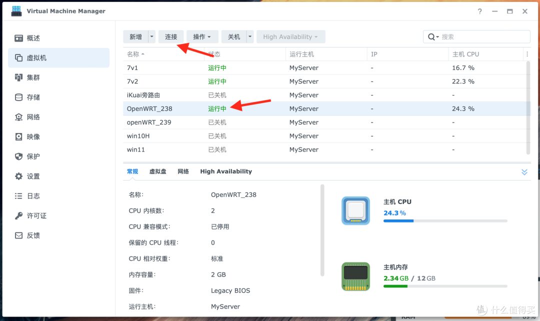540x321 pixels.
Task: Click the 连接 button
Action: (x=172, y=36)
